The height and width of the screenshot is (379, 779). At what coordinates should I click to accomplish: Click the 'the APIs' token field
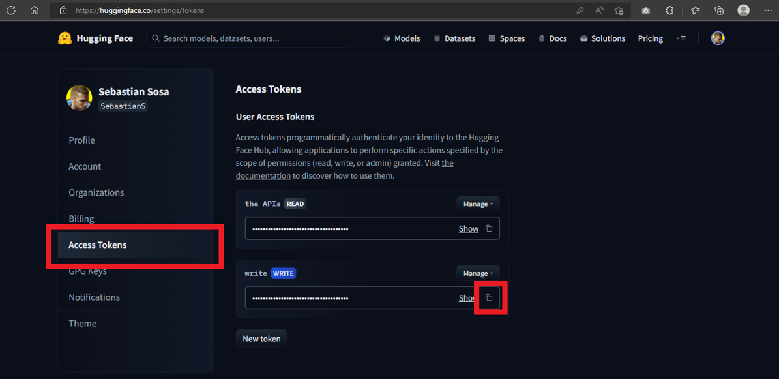pyautogui.click(x=372, y=228)
